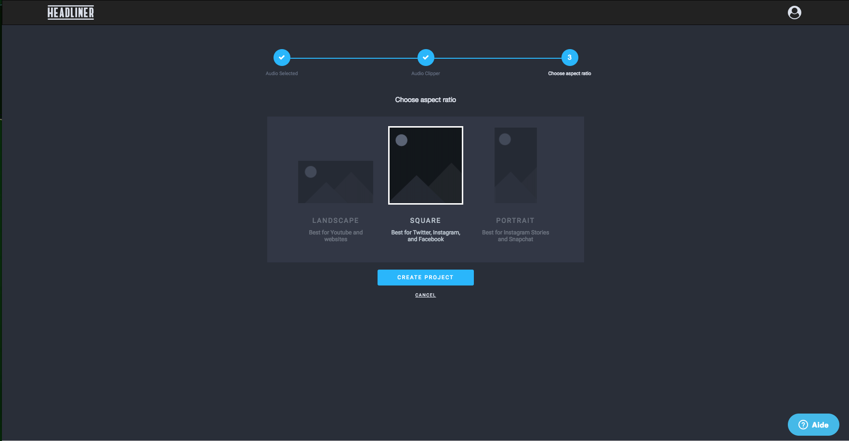The width and height of the screenshot is (849, 441).
Task: Click the Create Project button
Action: (426, 277)
